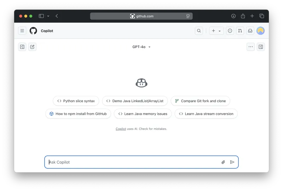Expand the Safari sidebar dropdown chevron
The image size is (283, 191).
(x=48, y=16)
